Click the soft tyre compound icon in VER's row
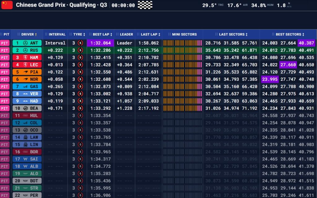Image resolution: width=317 pixels, height=198 pixels. click(x=80, y=93)
